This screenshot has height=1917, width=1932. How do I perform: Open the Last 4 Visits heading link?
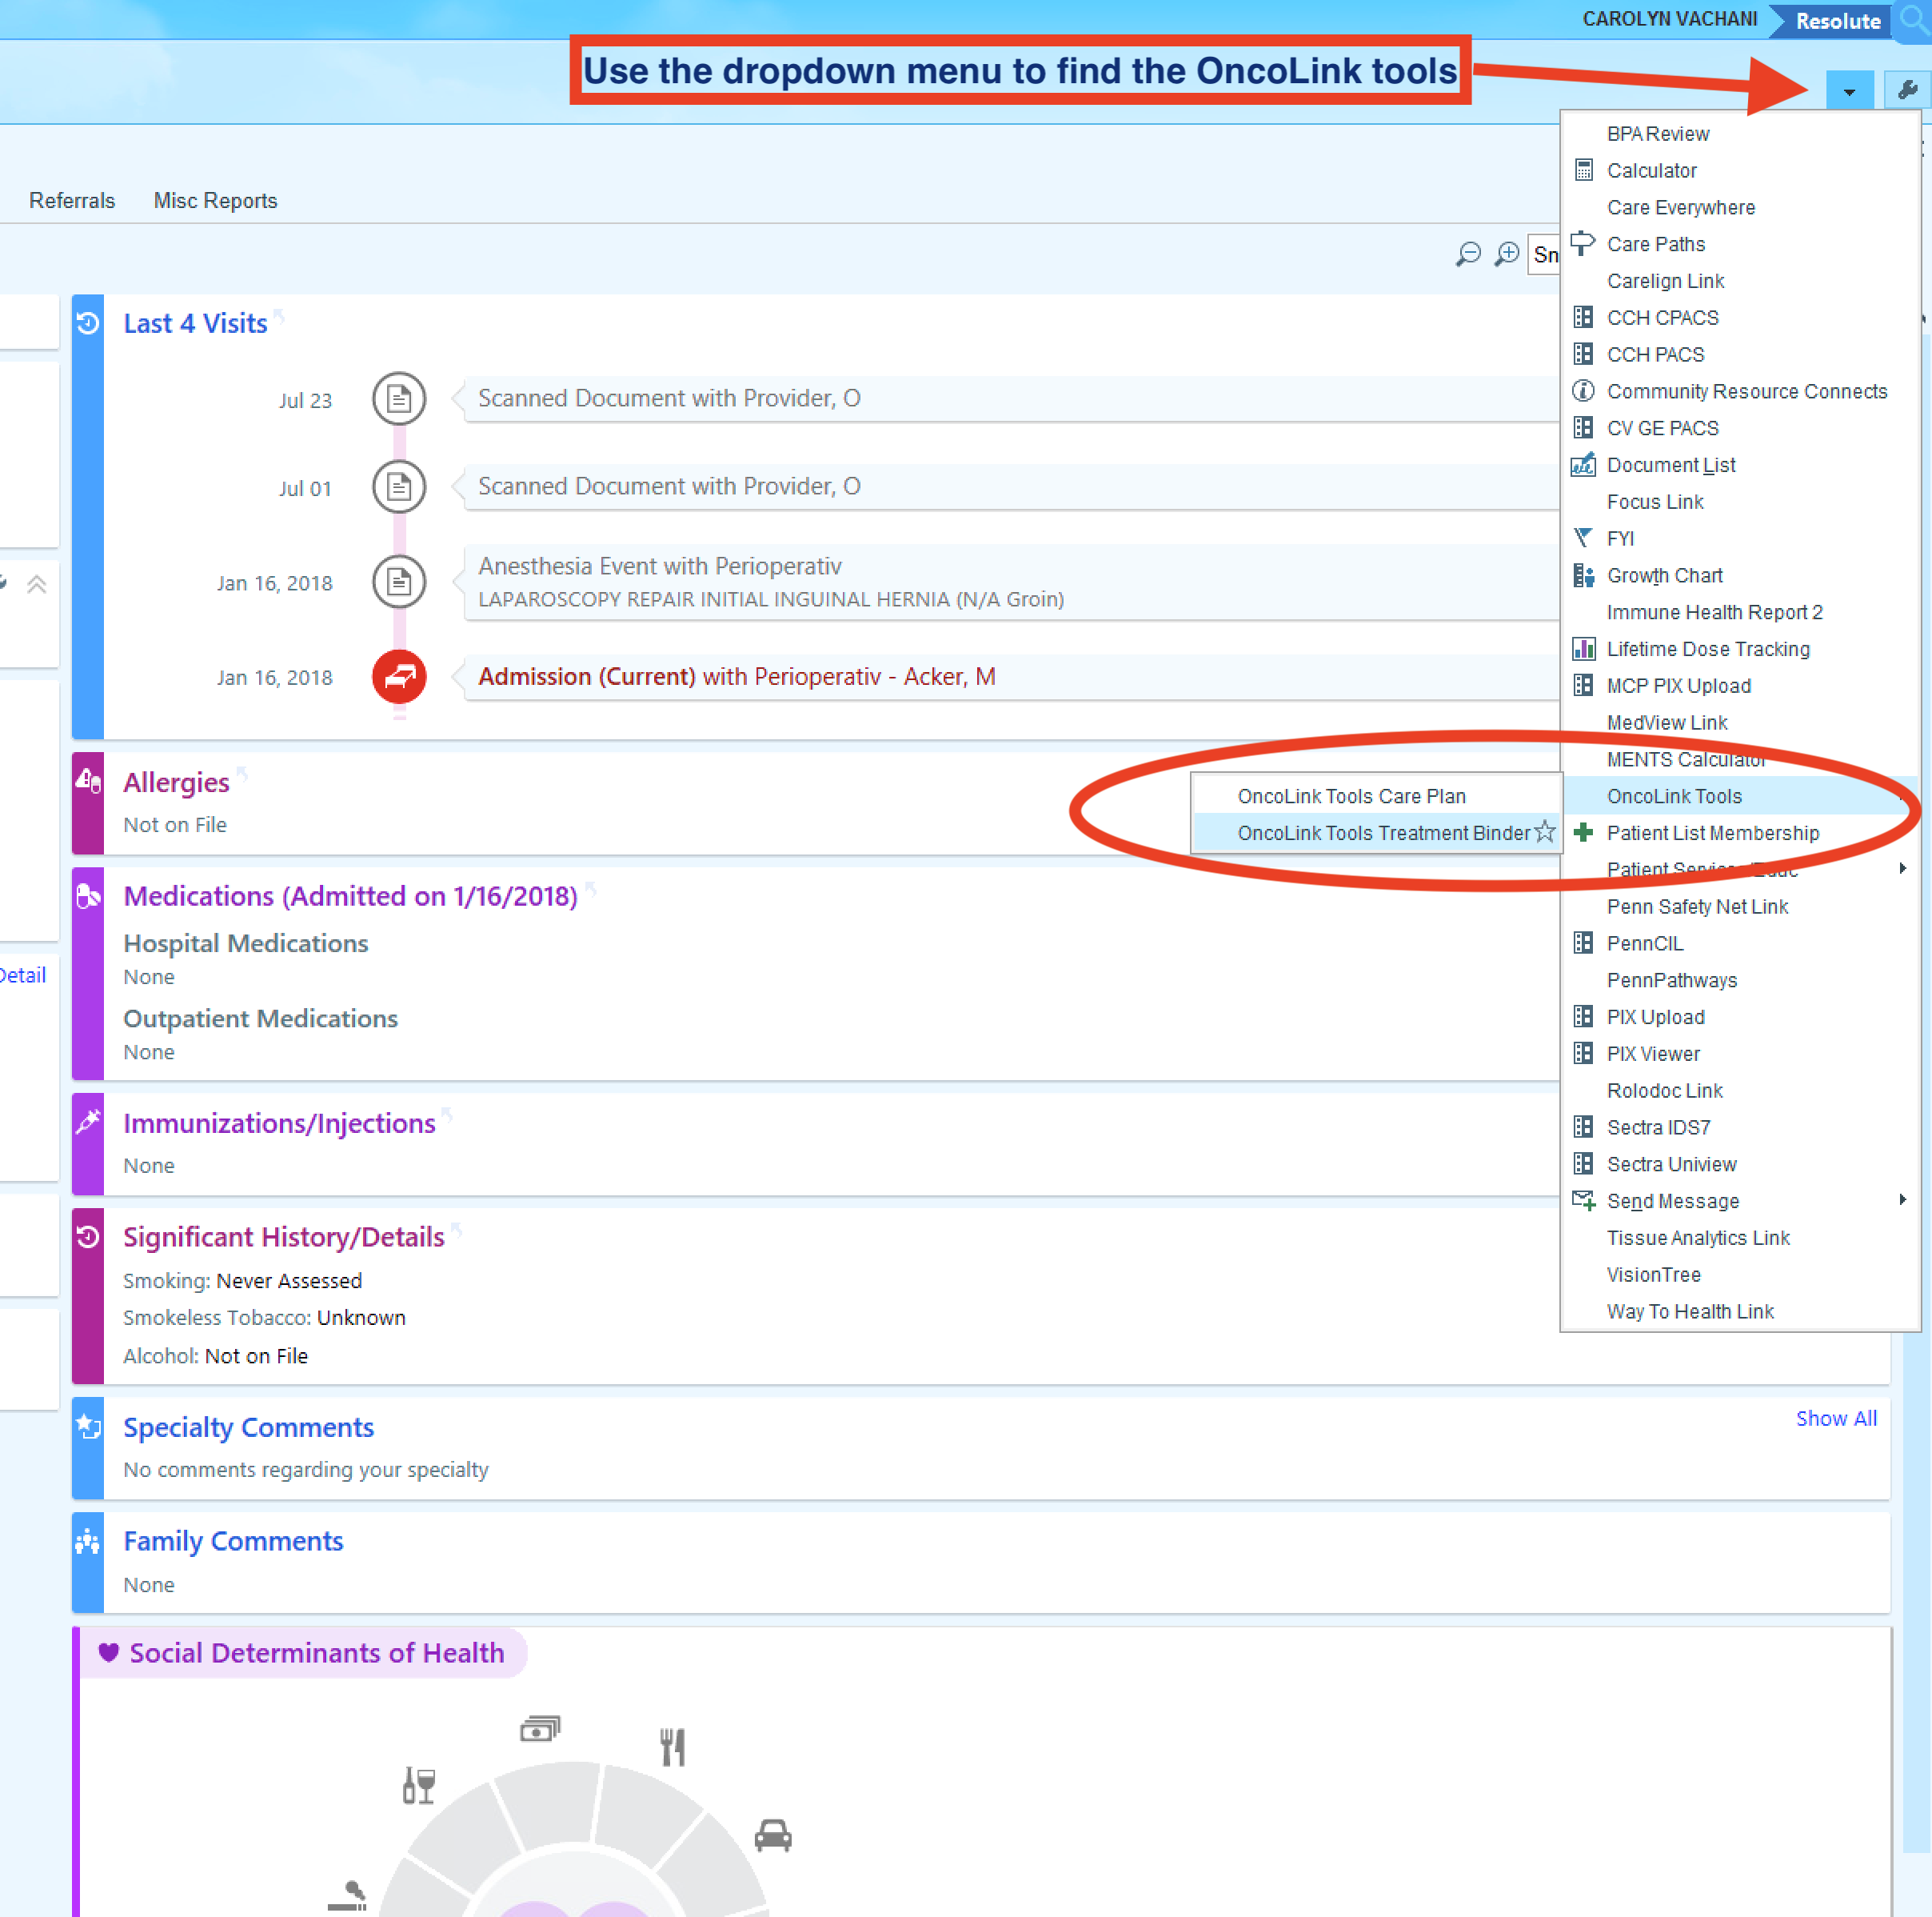click(x=195, y=324)
